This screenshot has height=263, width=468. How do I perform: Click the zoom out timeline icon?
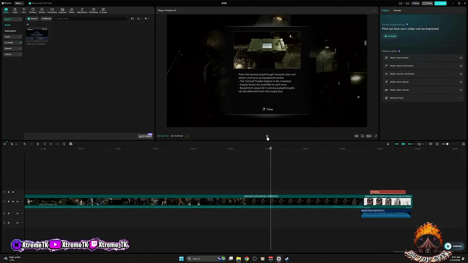[437, 144]
